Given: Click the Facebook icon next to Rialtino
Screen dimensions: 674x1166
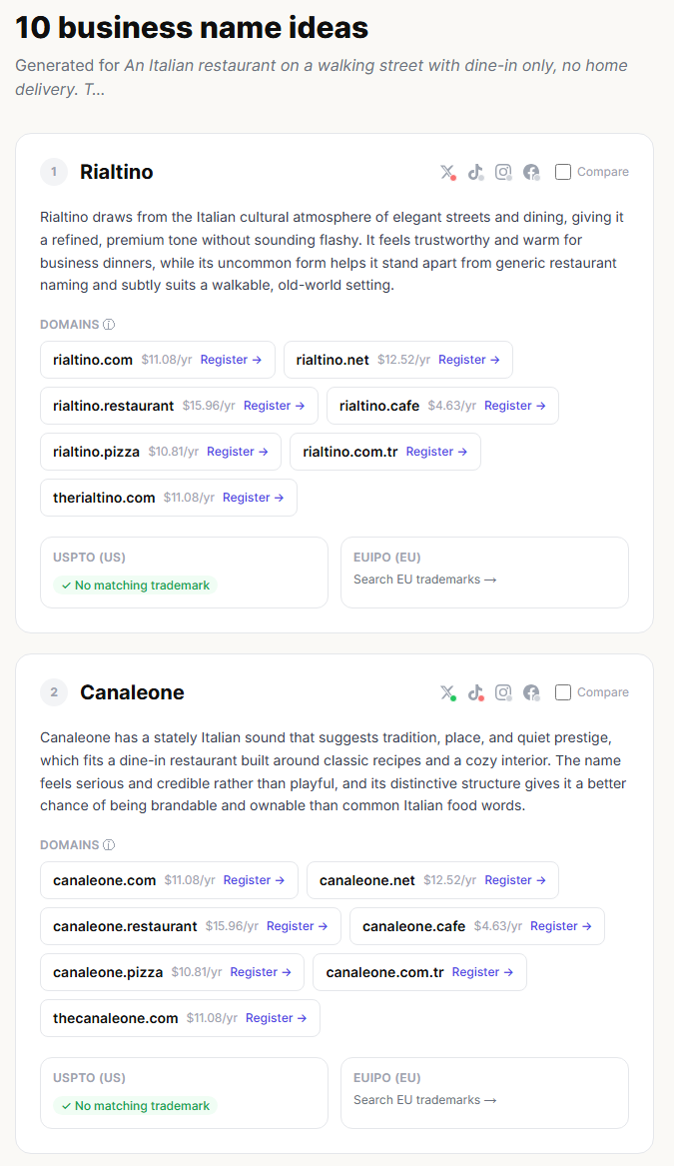Looking at the screenshot, I should tap(531, 172).
